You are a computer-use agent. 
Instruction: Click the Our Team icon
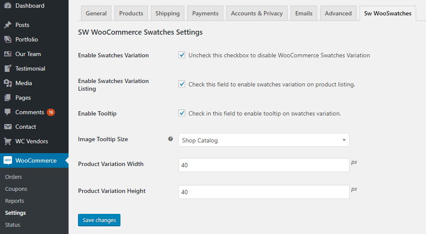8,54
